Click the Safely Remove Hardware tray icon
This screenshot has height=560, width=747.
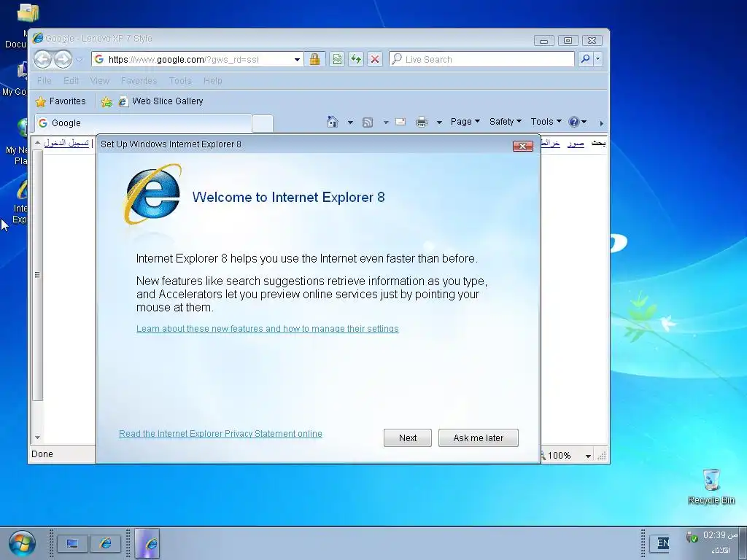[x=692, y=537]
